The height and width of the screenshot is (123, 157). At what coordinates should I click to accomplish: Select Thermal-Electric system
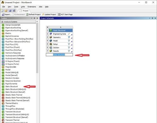coord(12,103)
